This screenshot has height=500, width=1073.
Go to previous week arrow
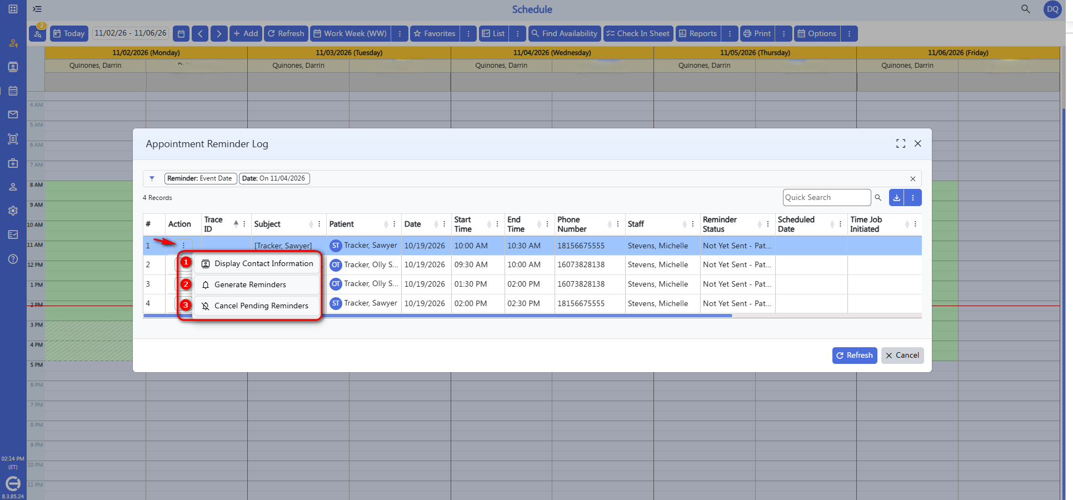pyautogui.click(x=200, y=34)
